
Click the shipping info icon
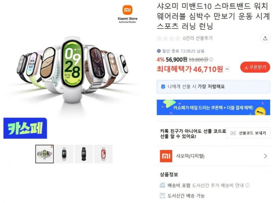[247, 185]
